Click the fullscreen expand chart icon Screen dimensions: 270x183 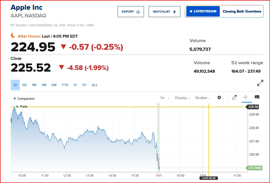click(260, 83)
